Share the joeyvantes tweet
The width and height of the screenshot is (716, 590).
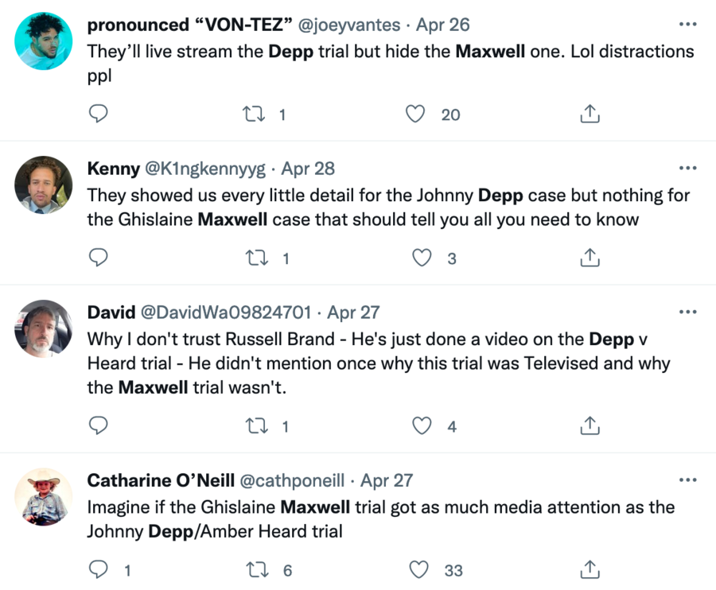589,115
